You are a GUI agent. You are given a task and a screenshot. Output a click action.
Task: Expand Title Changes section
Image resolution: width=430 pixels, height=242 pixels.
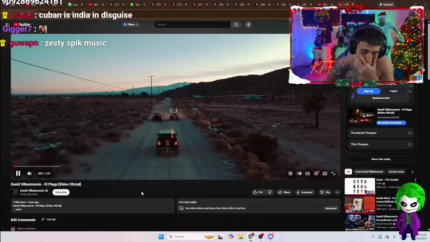click(x=381, y=144)
